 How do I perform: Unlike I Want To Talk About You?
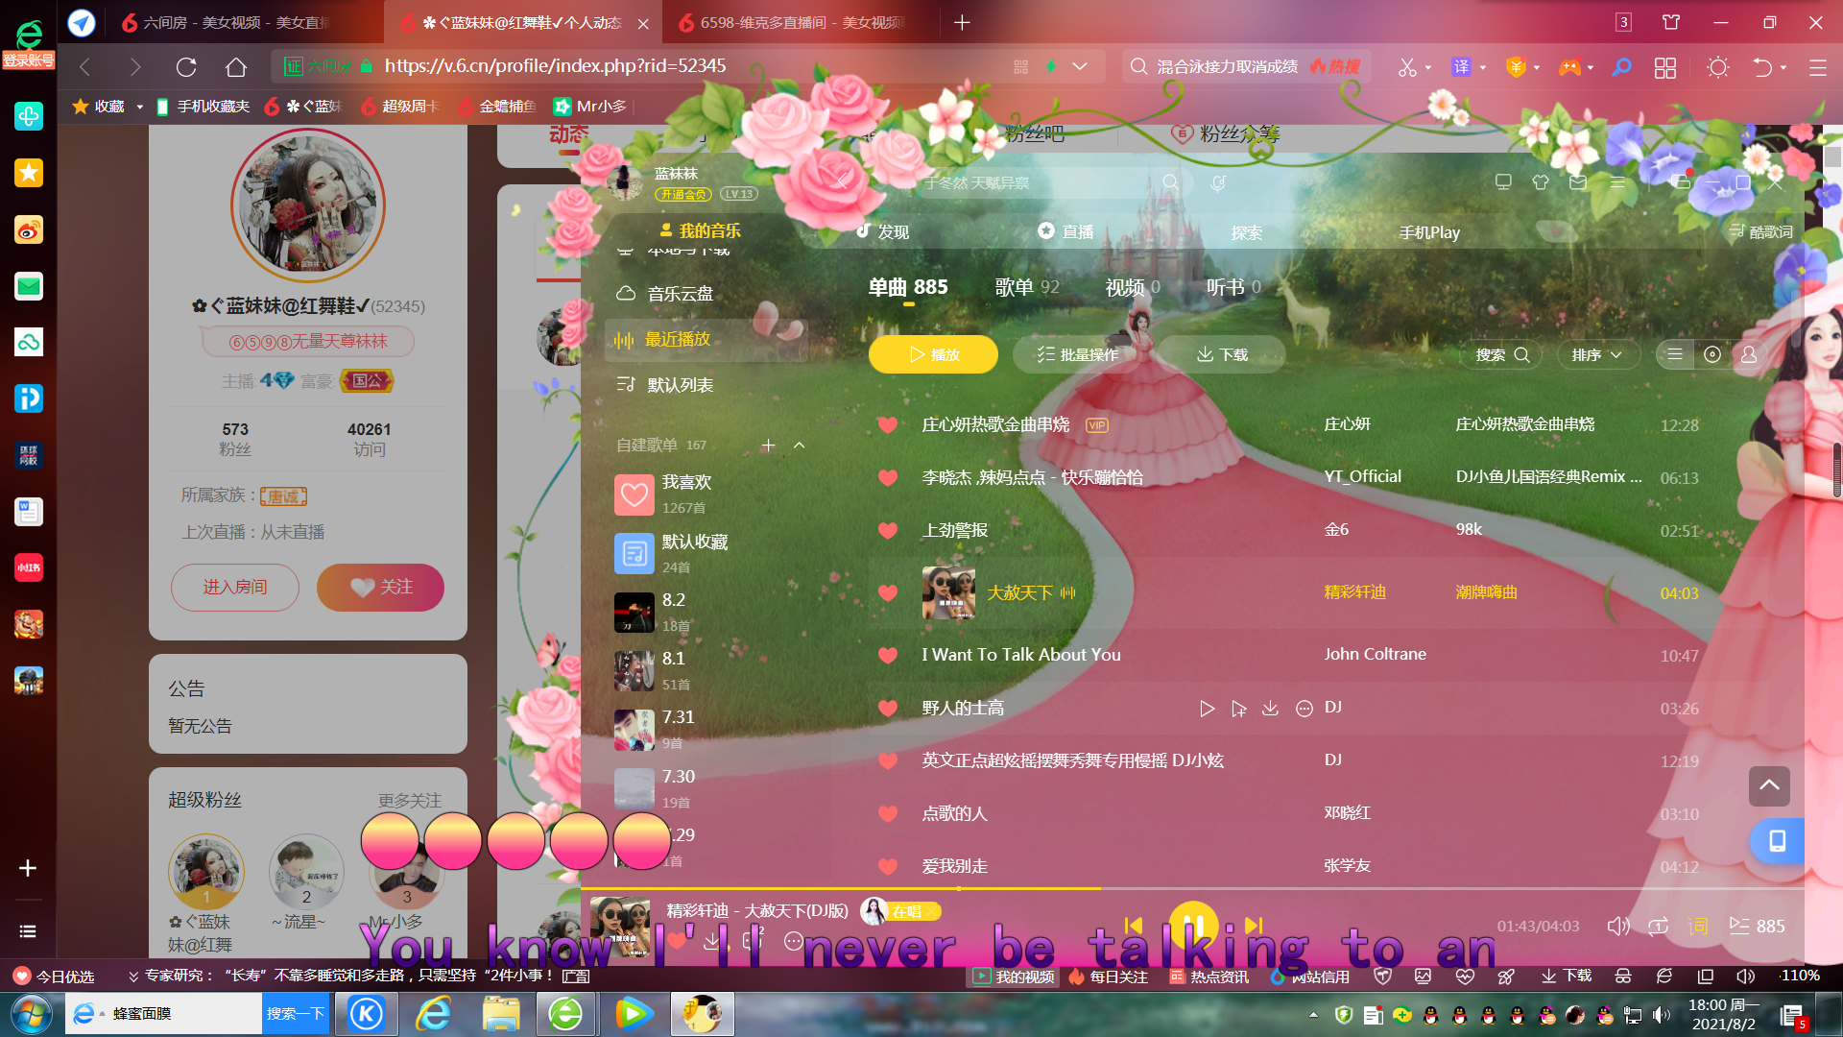(888, 655)
